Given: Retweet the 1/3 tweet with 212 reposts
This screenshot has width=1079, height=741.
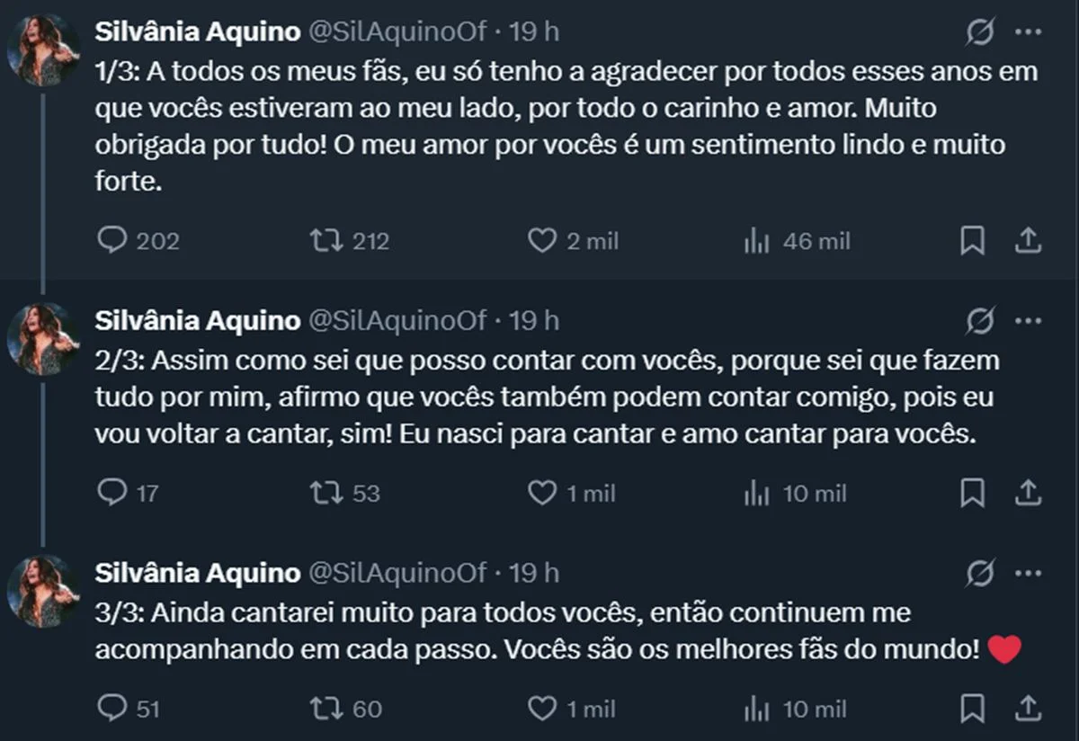Looking at the screenshot, I should tap(323, 241).
